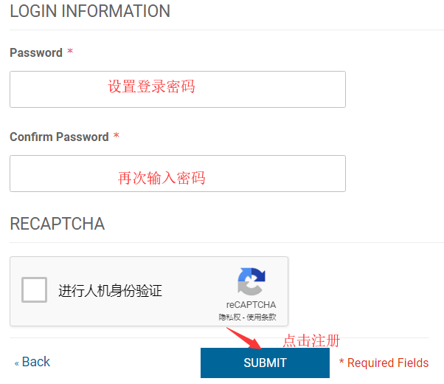Screen dimensions: 444x384
Task: Click the reCAPTCHA caption under the logo
Action: [x=251, y=304]
